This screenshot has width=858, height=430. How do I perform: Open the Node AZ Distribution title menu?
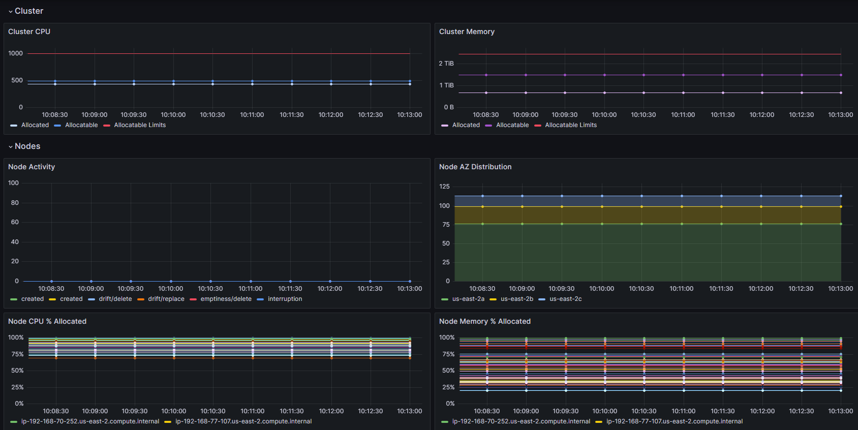[x=475, y=167]
